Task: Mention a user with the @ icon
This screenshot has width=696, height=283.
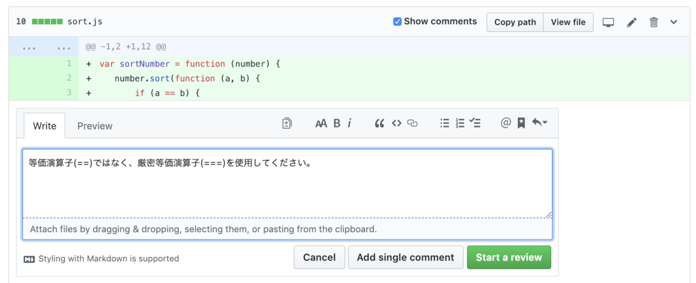Action: [x=505, y=124]
